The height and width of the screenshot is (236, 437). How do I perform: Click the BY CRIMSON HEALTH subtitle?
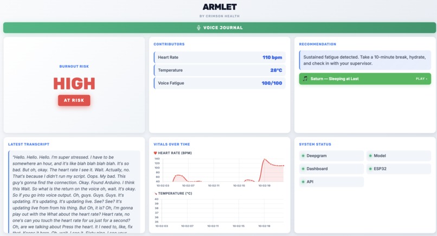[220, 16]
